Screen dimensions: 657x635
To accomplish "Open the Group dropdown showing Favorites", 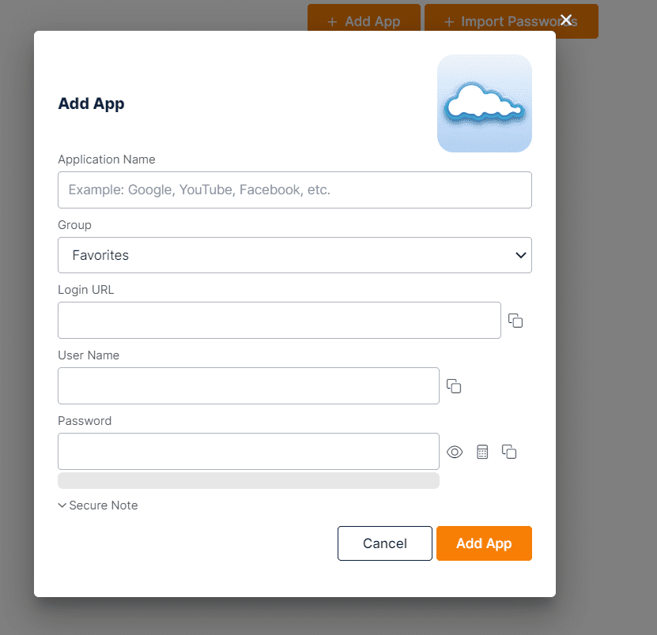I will point(295,255).
